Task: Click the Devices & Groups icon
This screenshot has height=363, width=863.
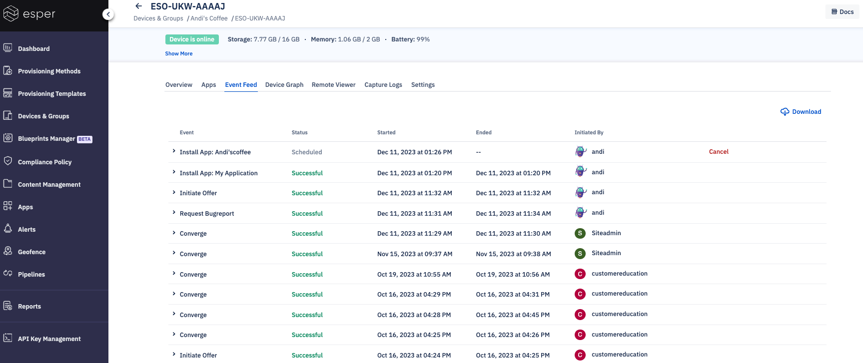Action: tap(8, 115)
